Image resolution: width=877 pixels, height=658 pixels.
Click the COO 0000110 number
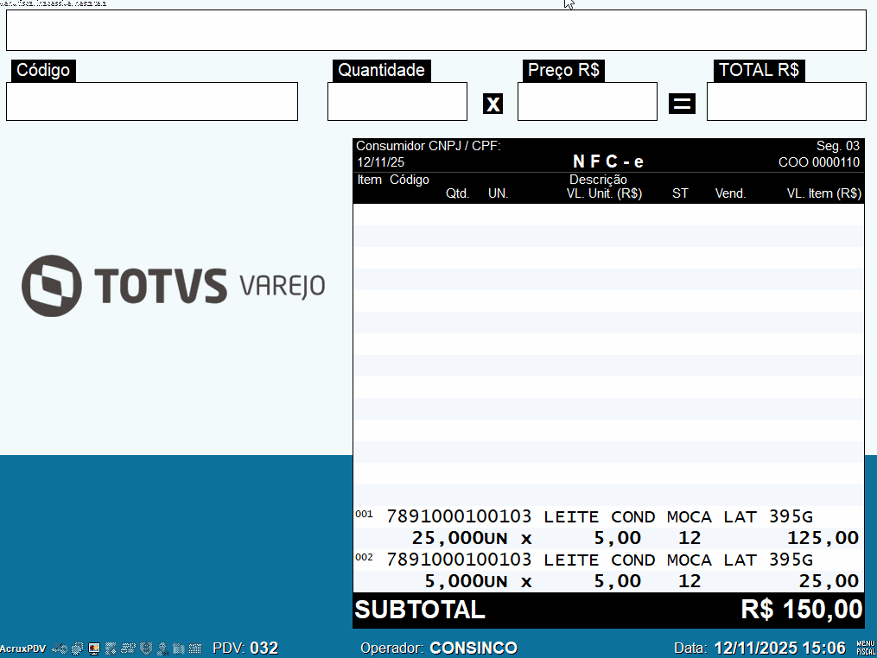click(x=819, y=162)
